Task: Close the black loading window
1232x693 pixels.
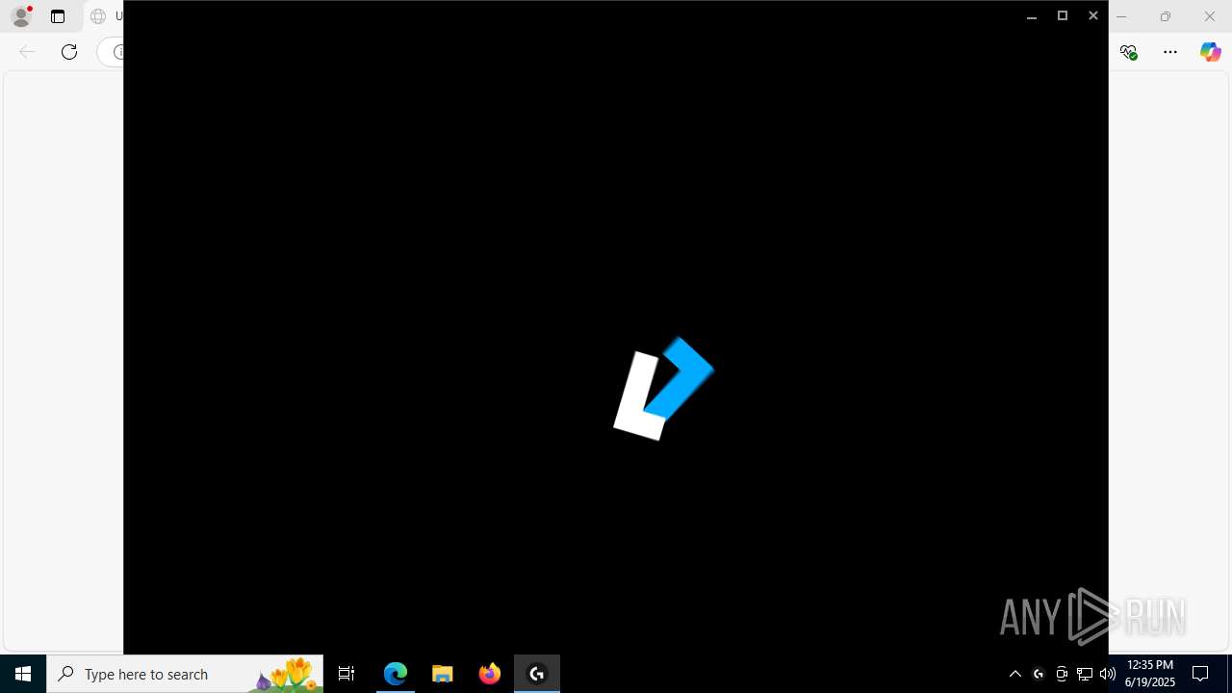Action: tap(1093, 15)
